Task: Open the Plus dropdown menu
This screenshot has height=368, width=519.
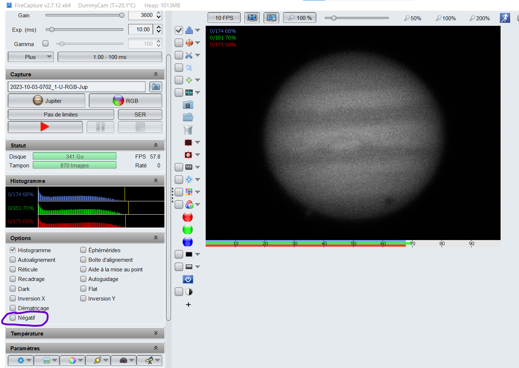Action: [31, 57]
